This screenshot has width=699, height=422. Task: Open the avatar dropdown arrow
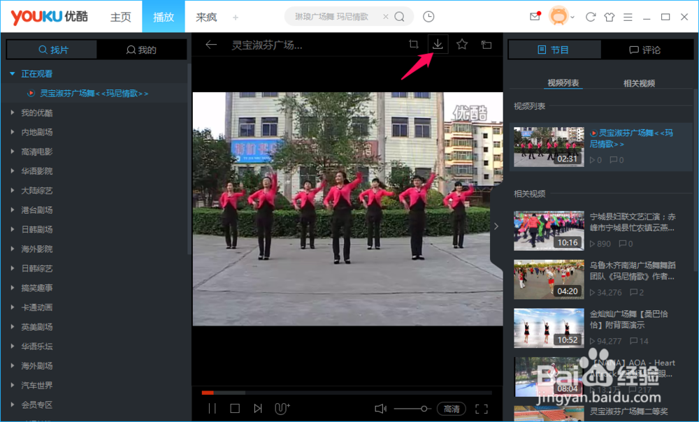[572, 17]
